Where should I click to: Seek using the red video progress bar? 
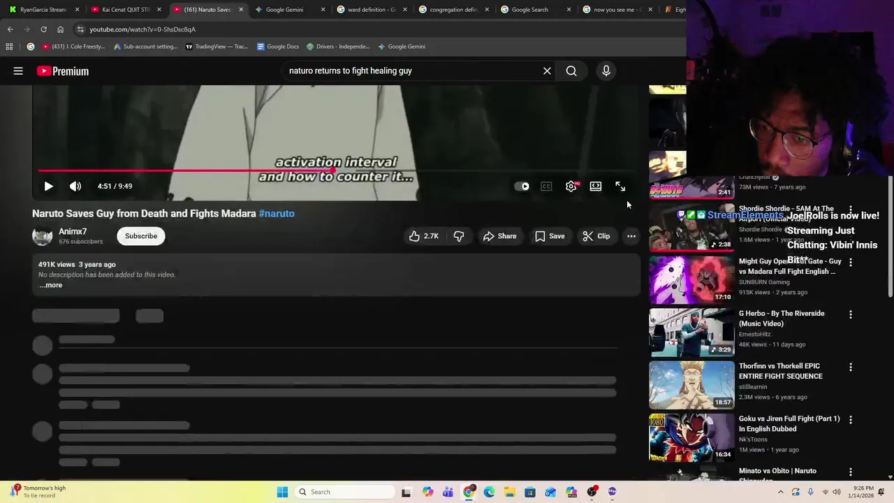click(x=185, y=170)
